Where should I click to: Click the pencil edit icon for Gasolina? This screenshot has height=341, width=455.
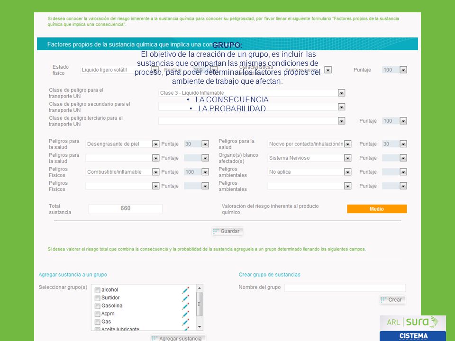pos(185,306)
